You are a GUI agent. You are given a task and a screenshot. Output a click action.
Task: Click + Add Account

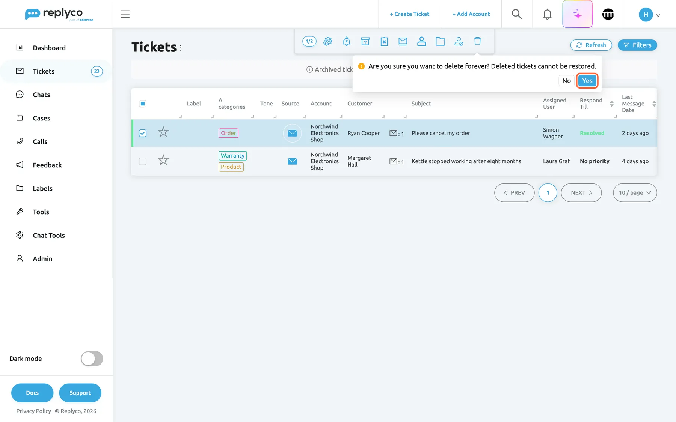[471, 14]
